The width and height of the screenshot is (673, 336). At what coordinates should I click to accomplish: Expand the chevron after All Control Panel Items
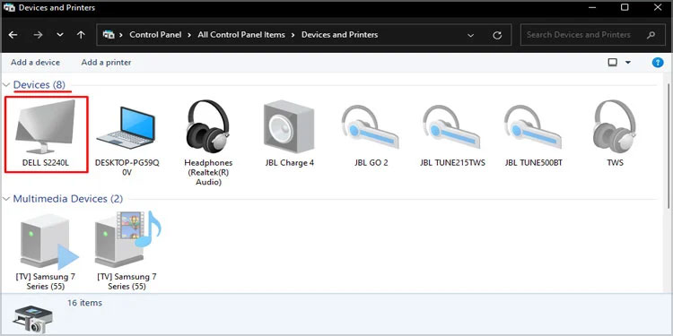point(293,35)
